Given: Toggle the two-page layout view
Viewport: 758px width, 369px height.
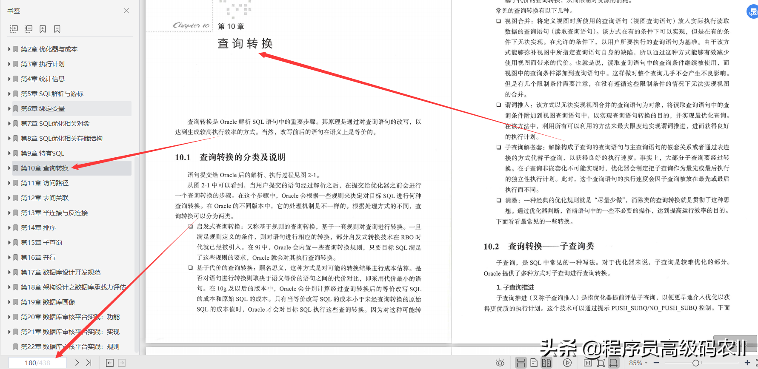Looking at the screenshot, I should [546, 363].
